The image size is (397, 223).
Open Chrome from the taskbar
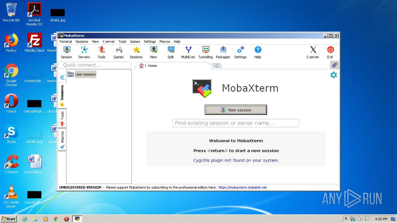tap(56, 219)
